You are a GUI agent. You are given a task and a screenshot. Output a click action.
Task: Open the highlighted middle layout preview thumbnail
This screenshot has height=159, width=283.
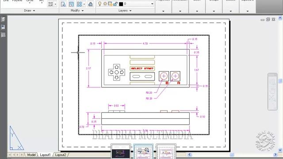(x=143, y=151)
